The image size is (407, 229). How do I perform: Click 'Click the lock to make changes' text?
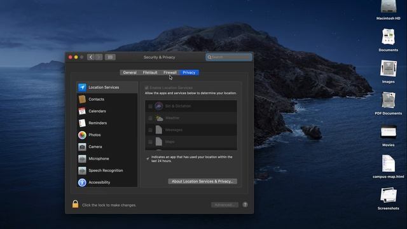109,205
